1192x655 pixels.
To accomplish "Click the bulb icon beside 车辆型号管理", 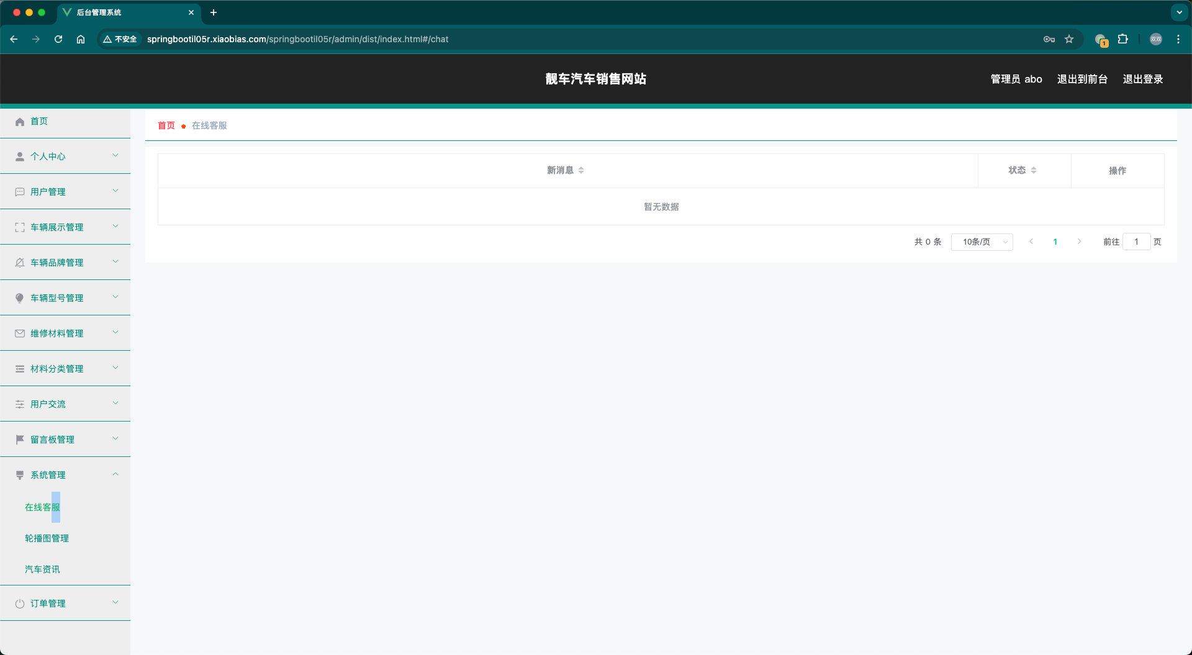I will point(20,298).
